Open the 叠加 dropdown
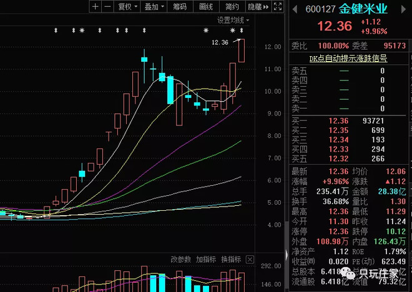Viewport: 412px width, 292px height. click(154, 7)
